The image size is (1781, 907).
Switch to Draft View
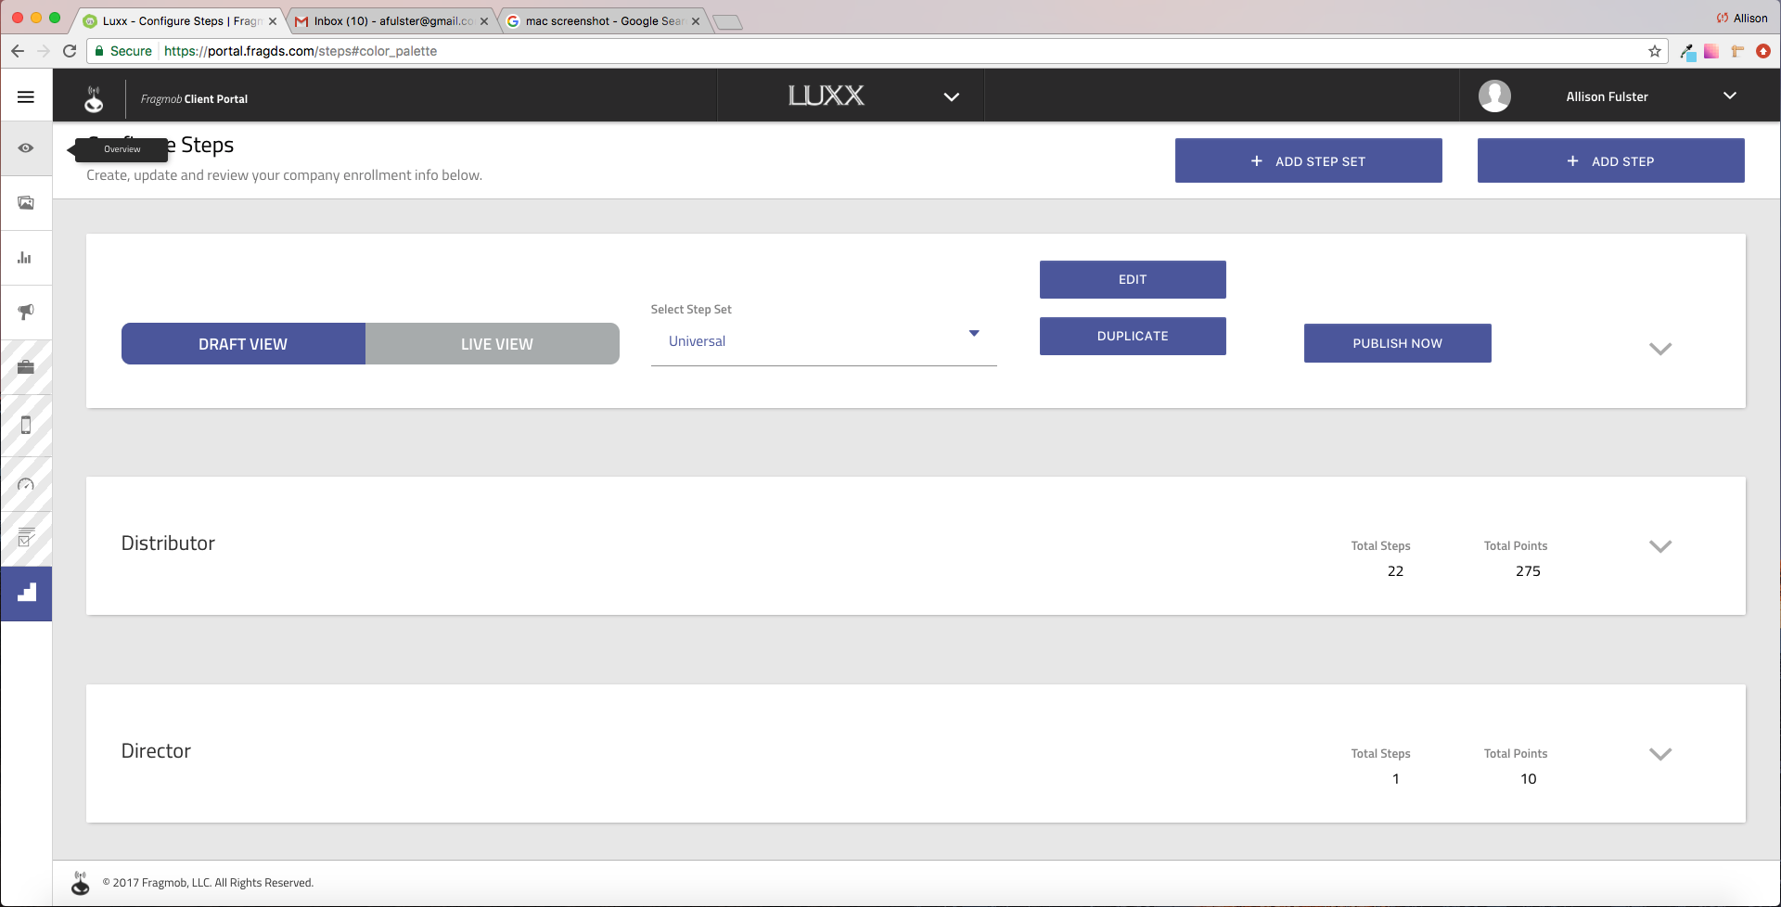(243, 344)
